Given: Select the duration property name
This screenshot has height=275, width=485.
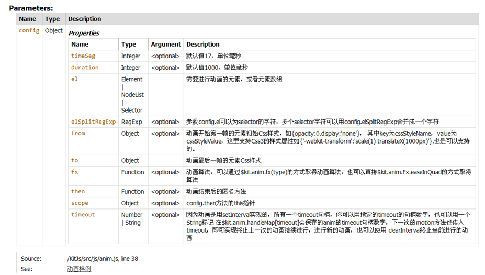Looking at the screenshot, I should pos(85,67).
